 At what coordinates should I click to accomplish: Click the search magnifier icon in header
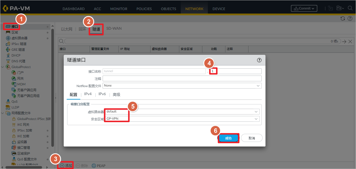[x=350, y=8]
